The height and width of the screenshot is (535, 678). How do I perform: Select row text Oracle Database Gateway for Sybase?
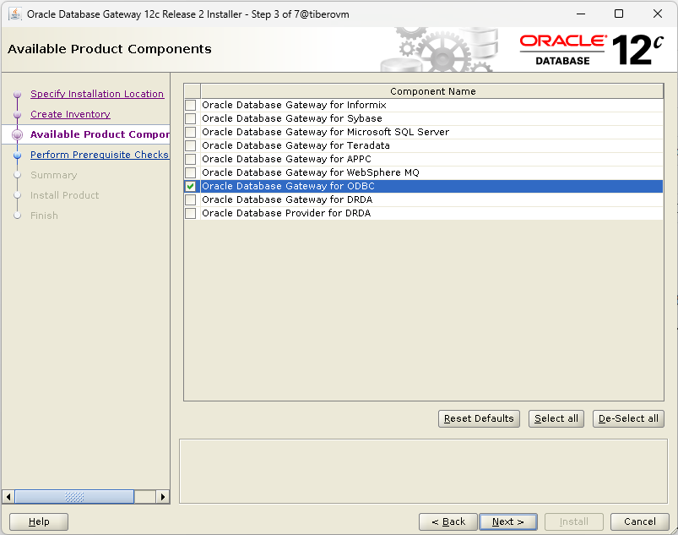[x=292, y=118]
